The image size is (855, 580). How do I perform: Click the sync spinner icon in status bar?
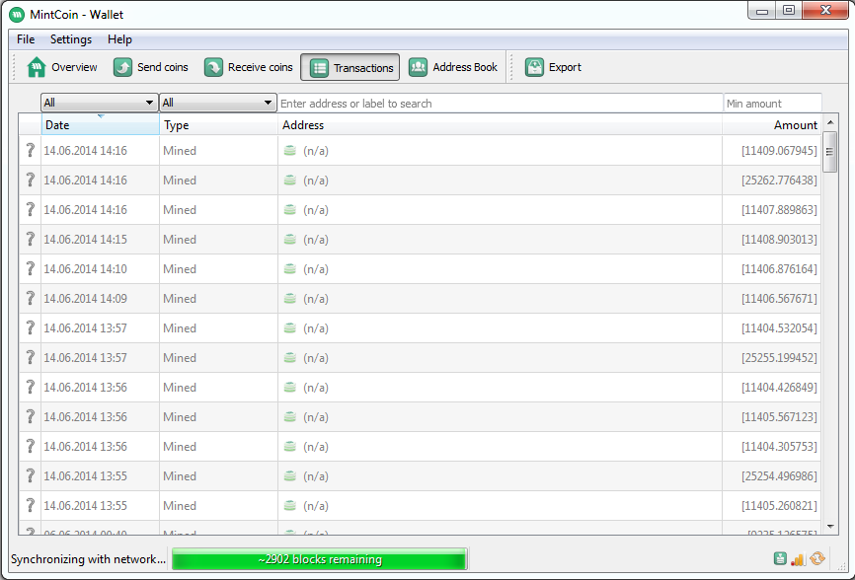(817, 558)
